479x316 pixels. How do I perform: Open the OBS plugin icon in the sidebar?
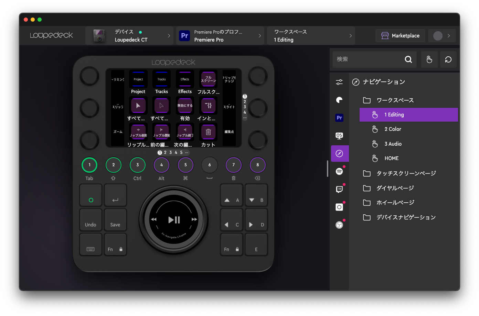click(339, 225)
